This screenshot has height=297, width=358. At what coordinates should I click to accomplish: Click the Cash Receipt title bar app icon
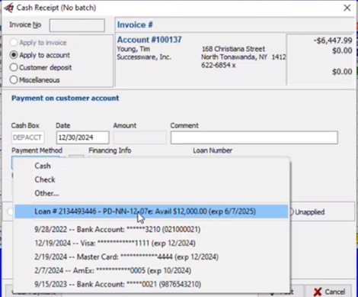click(x=9, y=8)
